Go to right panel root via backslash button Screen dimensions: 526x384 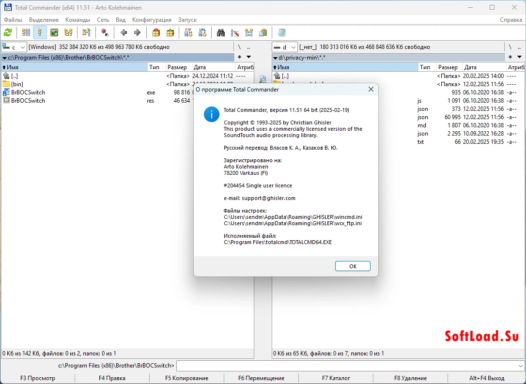tap(510, 47)
